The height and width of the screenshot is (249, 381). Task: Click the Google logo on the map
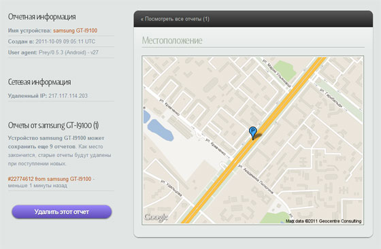point(156,217)
